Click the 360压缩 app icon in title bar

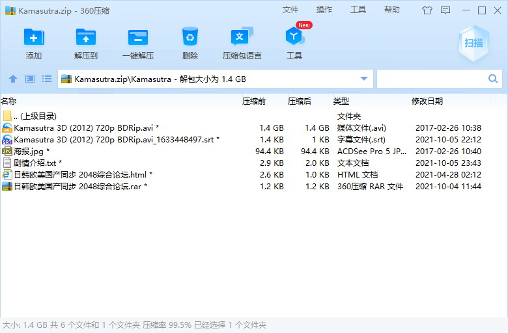(x=10, y=10)
